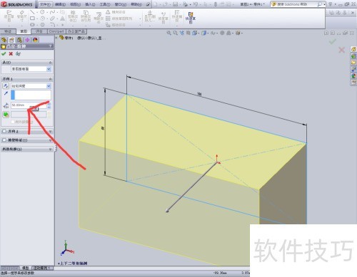
Task: Accept the extrude with green checkmark
Action: pos(4,54)
